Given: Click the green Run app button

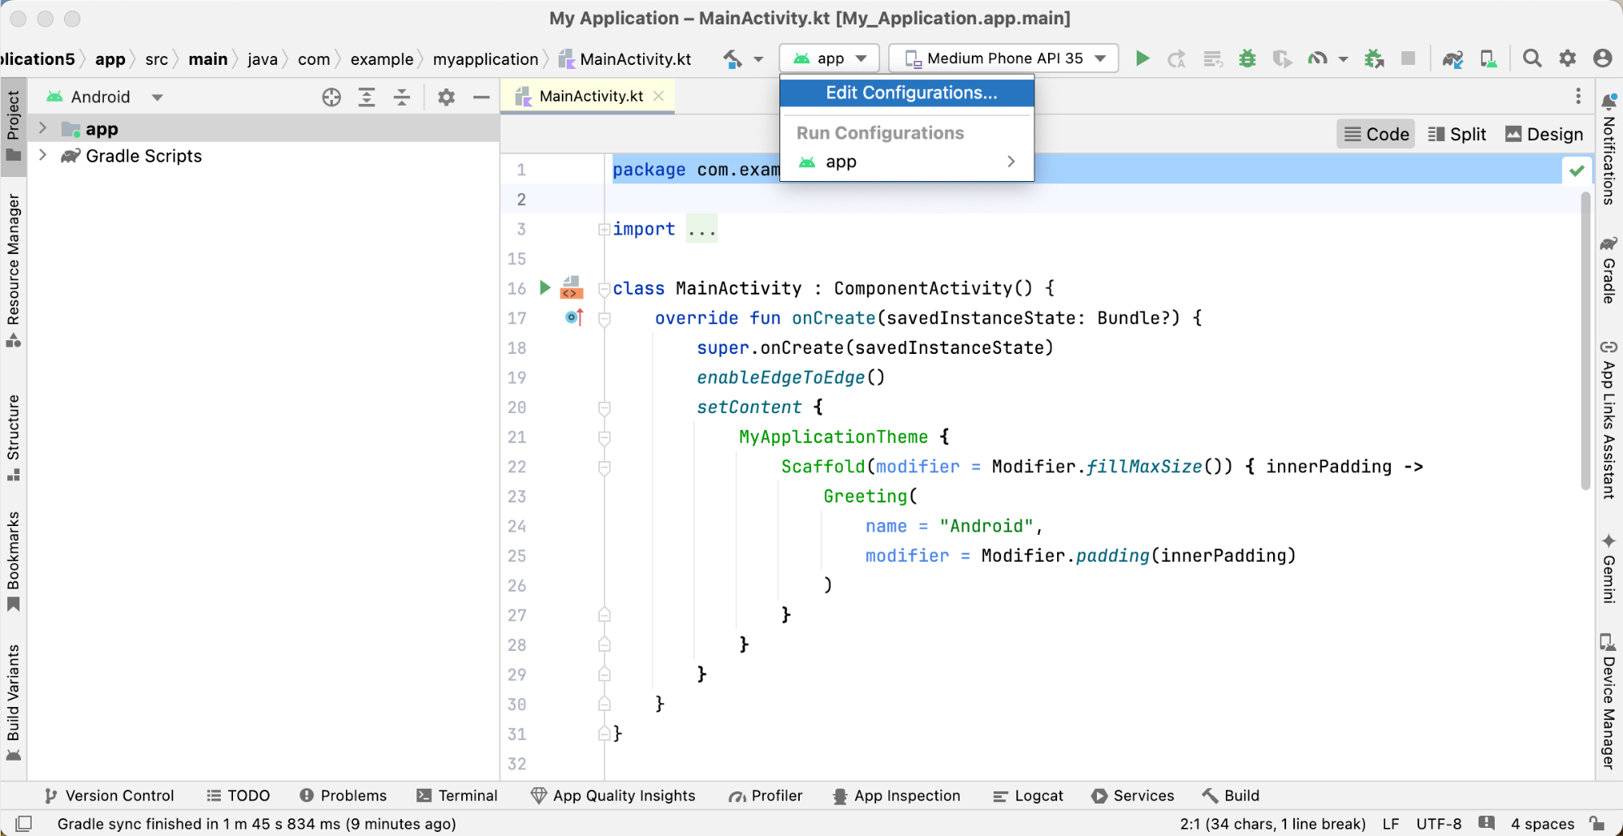Looking at the screenshot, I should [x=1142, y=58].
